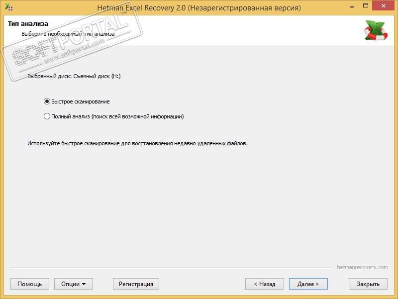Image resolution: width=398 pixels, height=299 pixels.
Task: Click the Тип анализа header title
Action: tap(28, 23)
